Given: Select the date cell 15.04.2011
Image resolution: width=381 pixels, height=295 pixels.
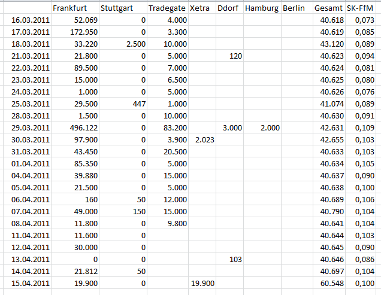Looking at the screenshot, I should [31, 283].
